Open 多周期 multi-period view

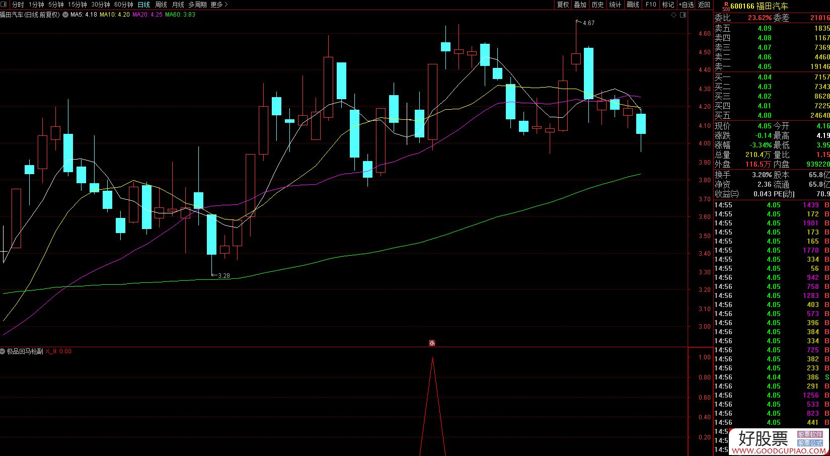coord(197,5)
